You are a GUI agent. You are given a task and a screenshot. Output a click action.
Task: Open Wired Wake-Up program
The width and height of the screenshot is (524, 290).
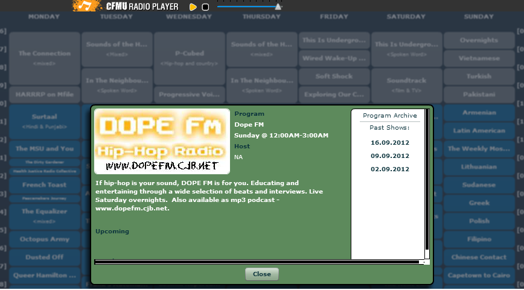click(334, 58)
